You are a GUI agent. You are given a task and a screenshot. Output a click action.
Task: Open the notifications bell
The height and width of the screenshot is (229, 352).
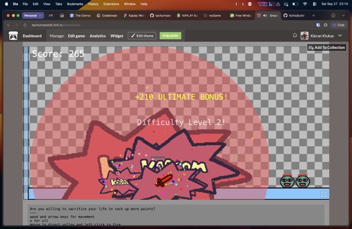294,36
